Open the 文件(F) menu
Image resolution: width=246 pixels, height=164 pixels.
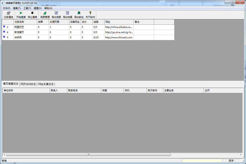(x=6, y=8)
